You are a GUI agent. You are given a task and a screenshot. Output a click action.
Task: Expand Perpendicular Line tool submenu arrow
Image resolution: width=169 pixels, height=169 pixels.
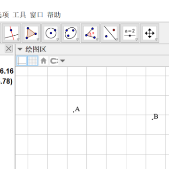tap(18, 39)
